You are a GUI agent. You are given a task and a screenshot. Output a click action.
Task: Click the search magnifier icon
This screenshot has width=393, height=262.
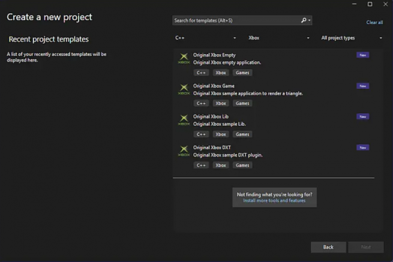tap(304, 20)
